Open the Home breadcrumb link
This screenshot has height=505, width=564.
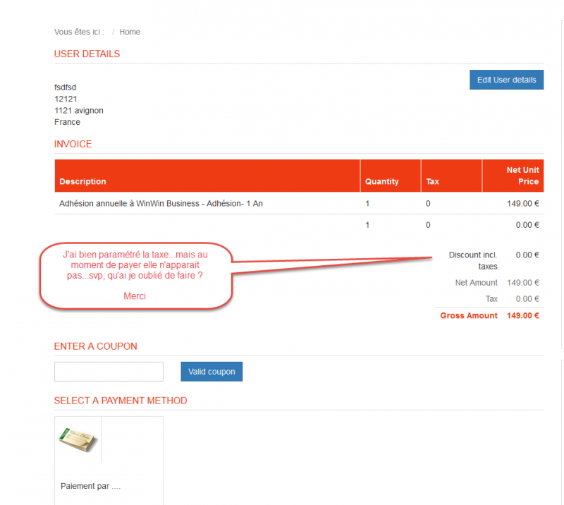point(130,32)
